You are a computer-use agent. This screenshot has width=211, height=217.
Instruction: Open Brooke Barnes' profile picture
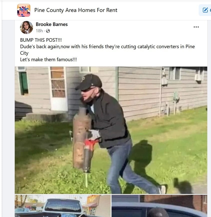click(x=26, y=27)
